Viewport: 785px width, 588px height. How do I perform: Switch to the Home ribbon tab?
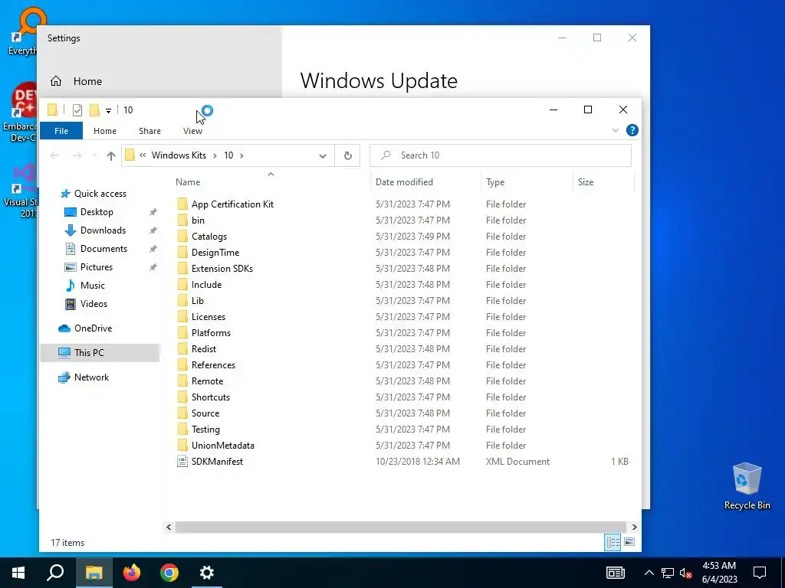tap(104, 130)
